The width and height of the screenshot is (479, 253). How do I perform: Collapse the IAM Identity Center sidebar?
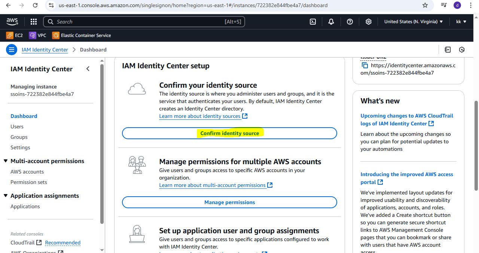88,69
